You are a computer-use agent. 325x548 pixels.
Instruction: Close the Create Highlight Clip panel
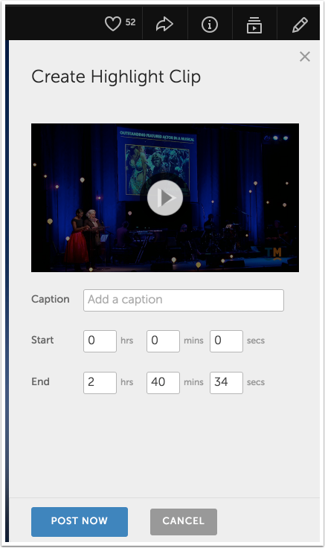click(305, 57)
